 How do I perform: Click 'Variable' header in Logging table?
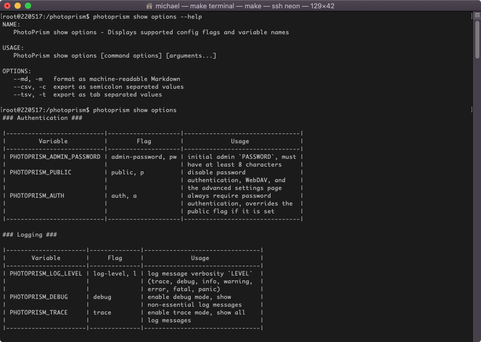[46, 258]
